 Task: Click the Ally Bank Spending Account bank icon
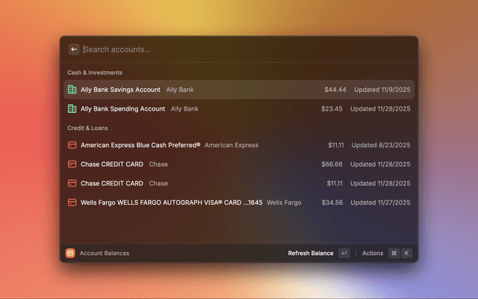72,108
